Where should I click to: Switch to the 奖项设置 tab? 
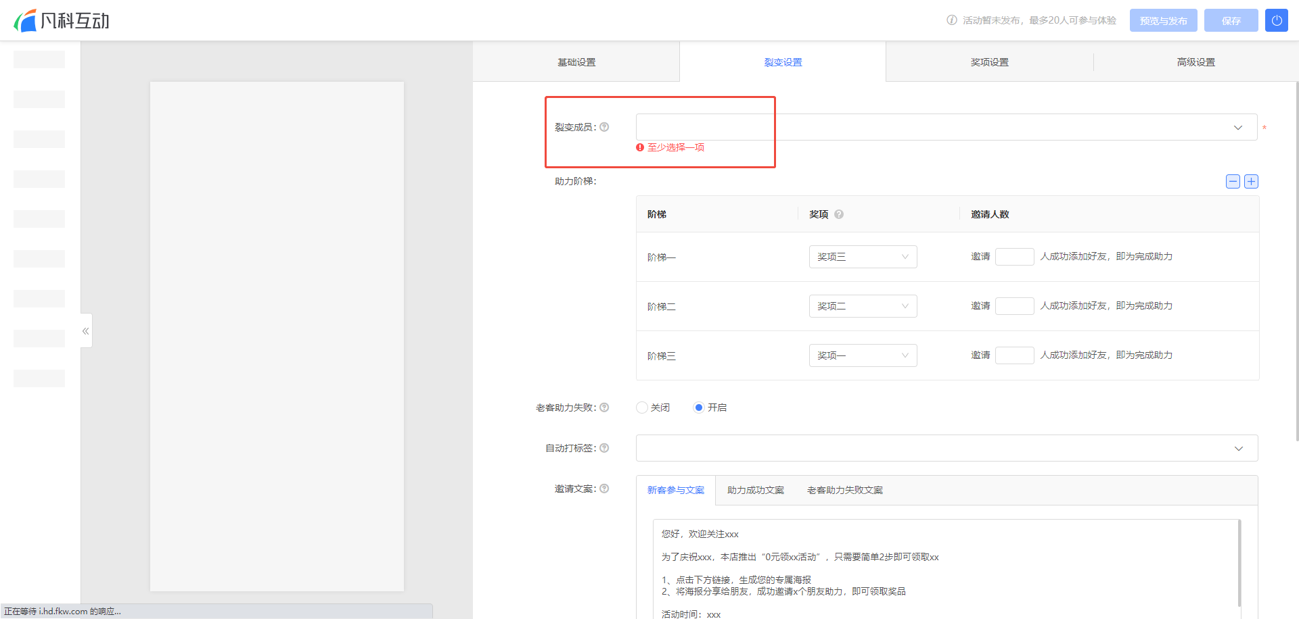989,62
